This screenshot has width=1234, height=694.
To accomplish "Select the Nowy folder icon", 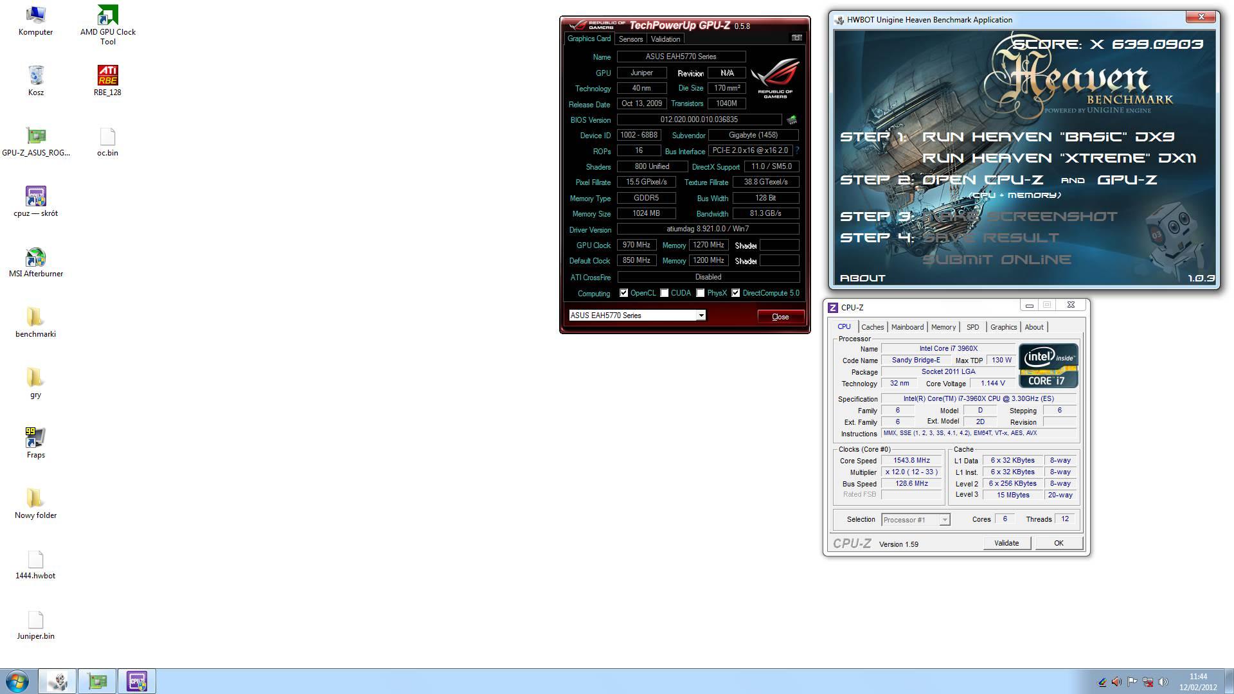I will coord(35,504).
